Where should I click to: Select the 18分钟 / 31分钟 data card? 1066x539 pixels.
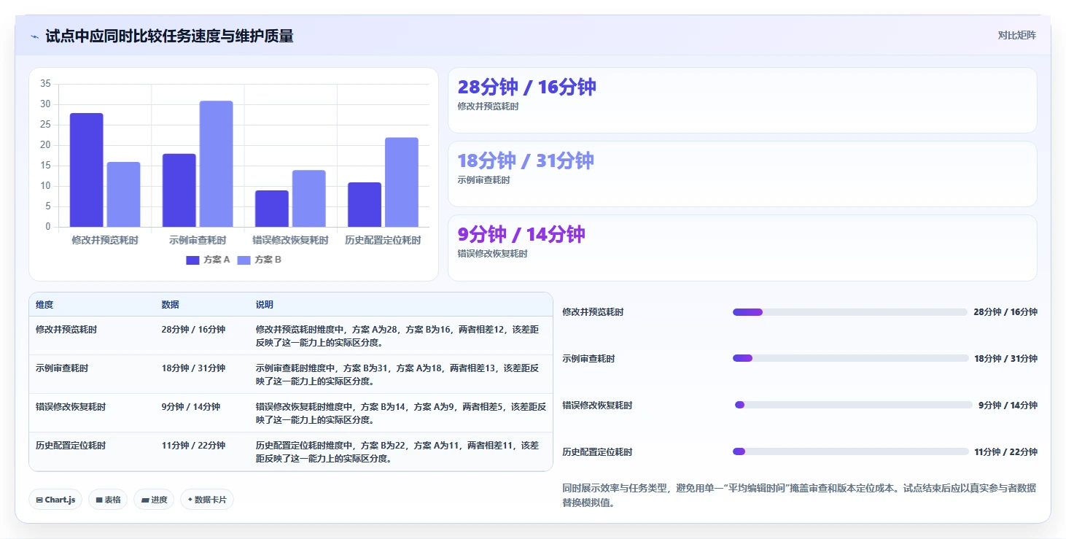[x=742, y=174]
